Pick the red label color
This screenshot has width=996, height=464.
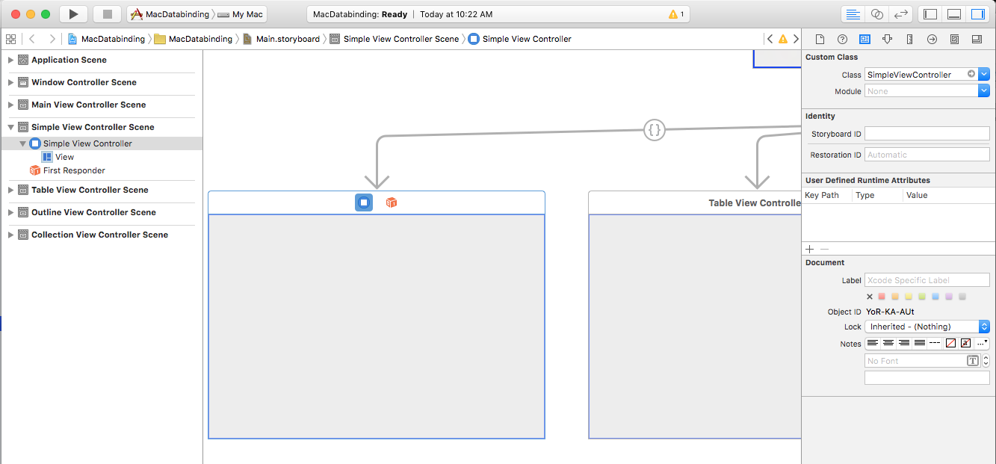coord(882,297)
